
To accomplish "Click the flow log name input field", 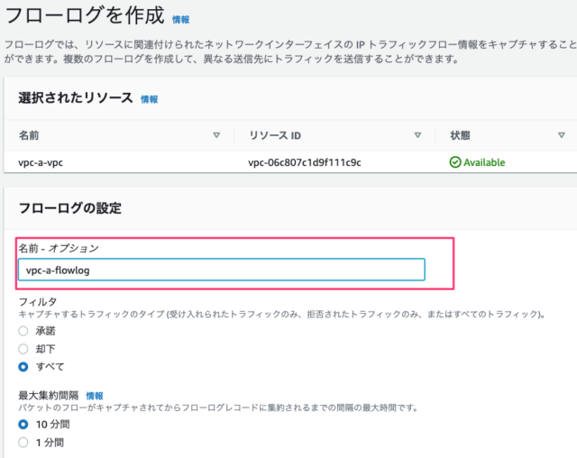I will pos(222,270).
